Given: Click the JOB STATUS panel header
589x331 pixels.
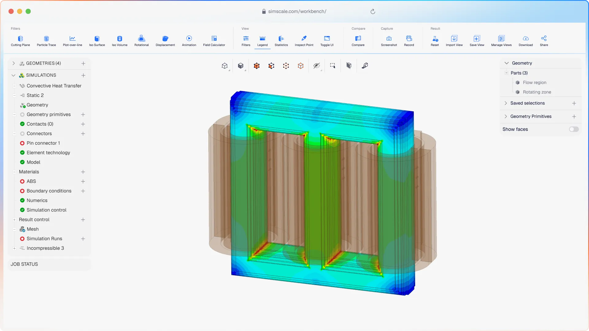Looking at the screenshot, I should (49, 264).
